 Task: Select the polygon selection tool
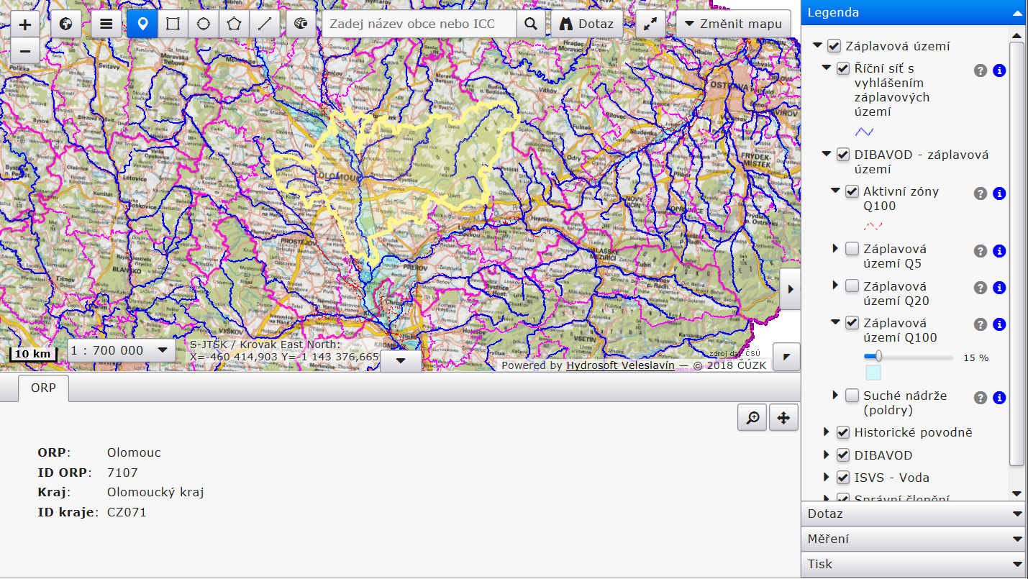[x=234, y=24]
